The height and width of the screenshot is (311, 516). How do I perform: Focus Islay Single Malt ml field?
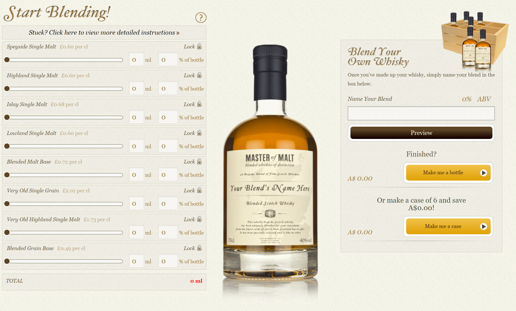pyautogui.click(x=136, y=117)
